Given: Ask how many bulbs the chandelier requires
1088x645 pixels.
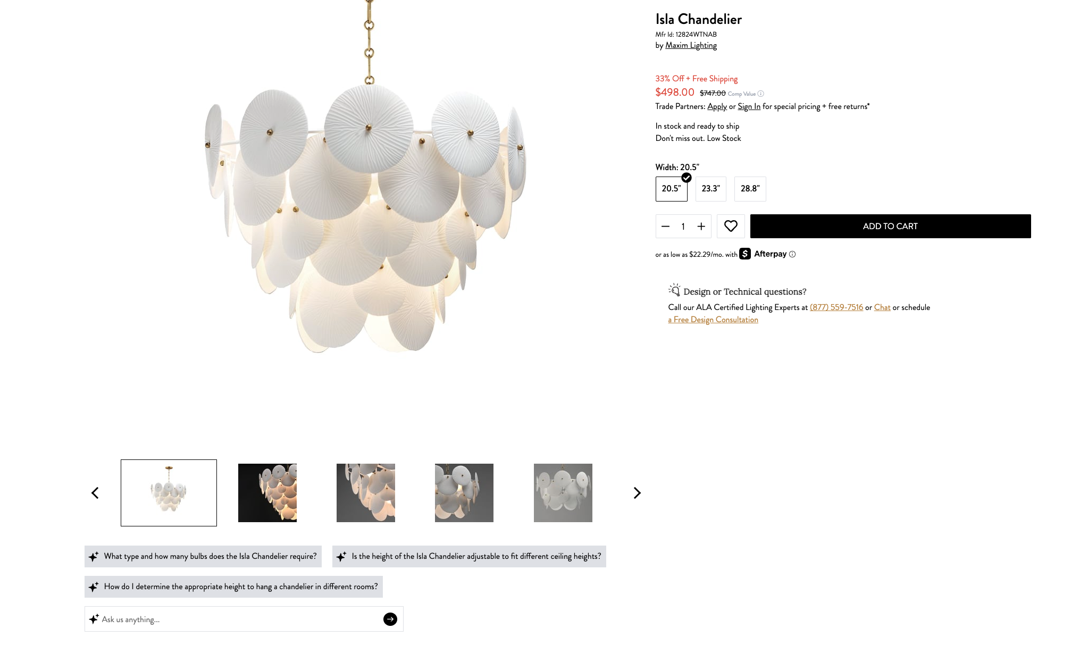Looking at the screenshot, I should (203, 556).
